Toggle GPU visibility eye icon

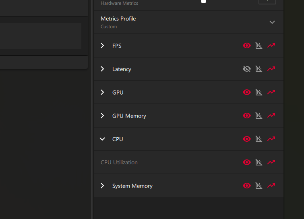click(x=247, y=92)
